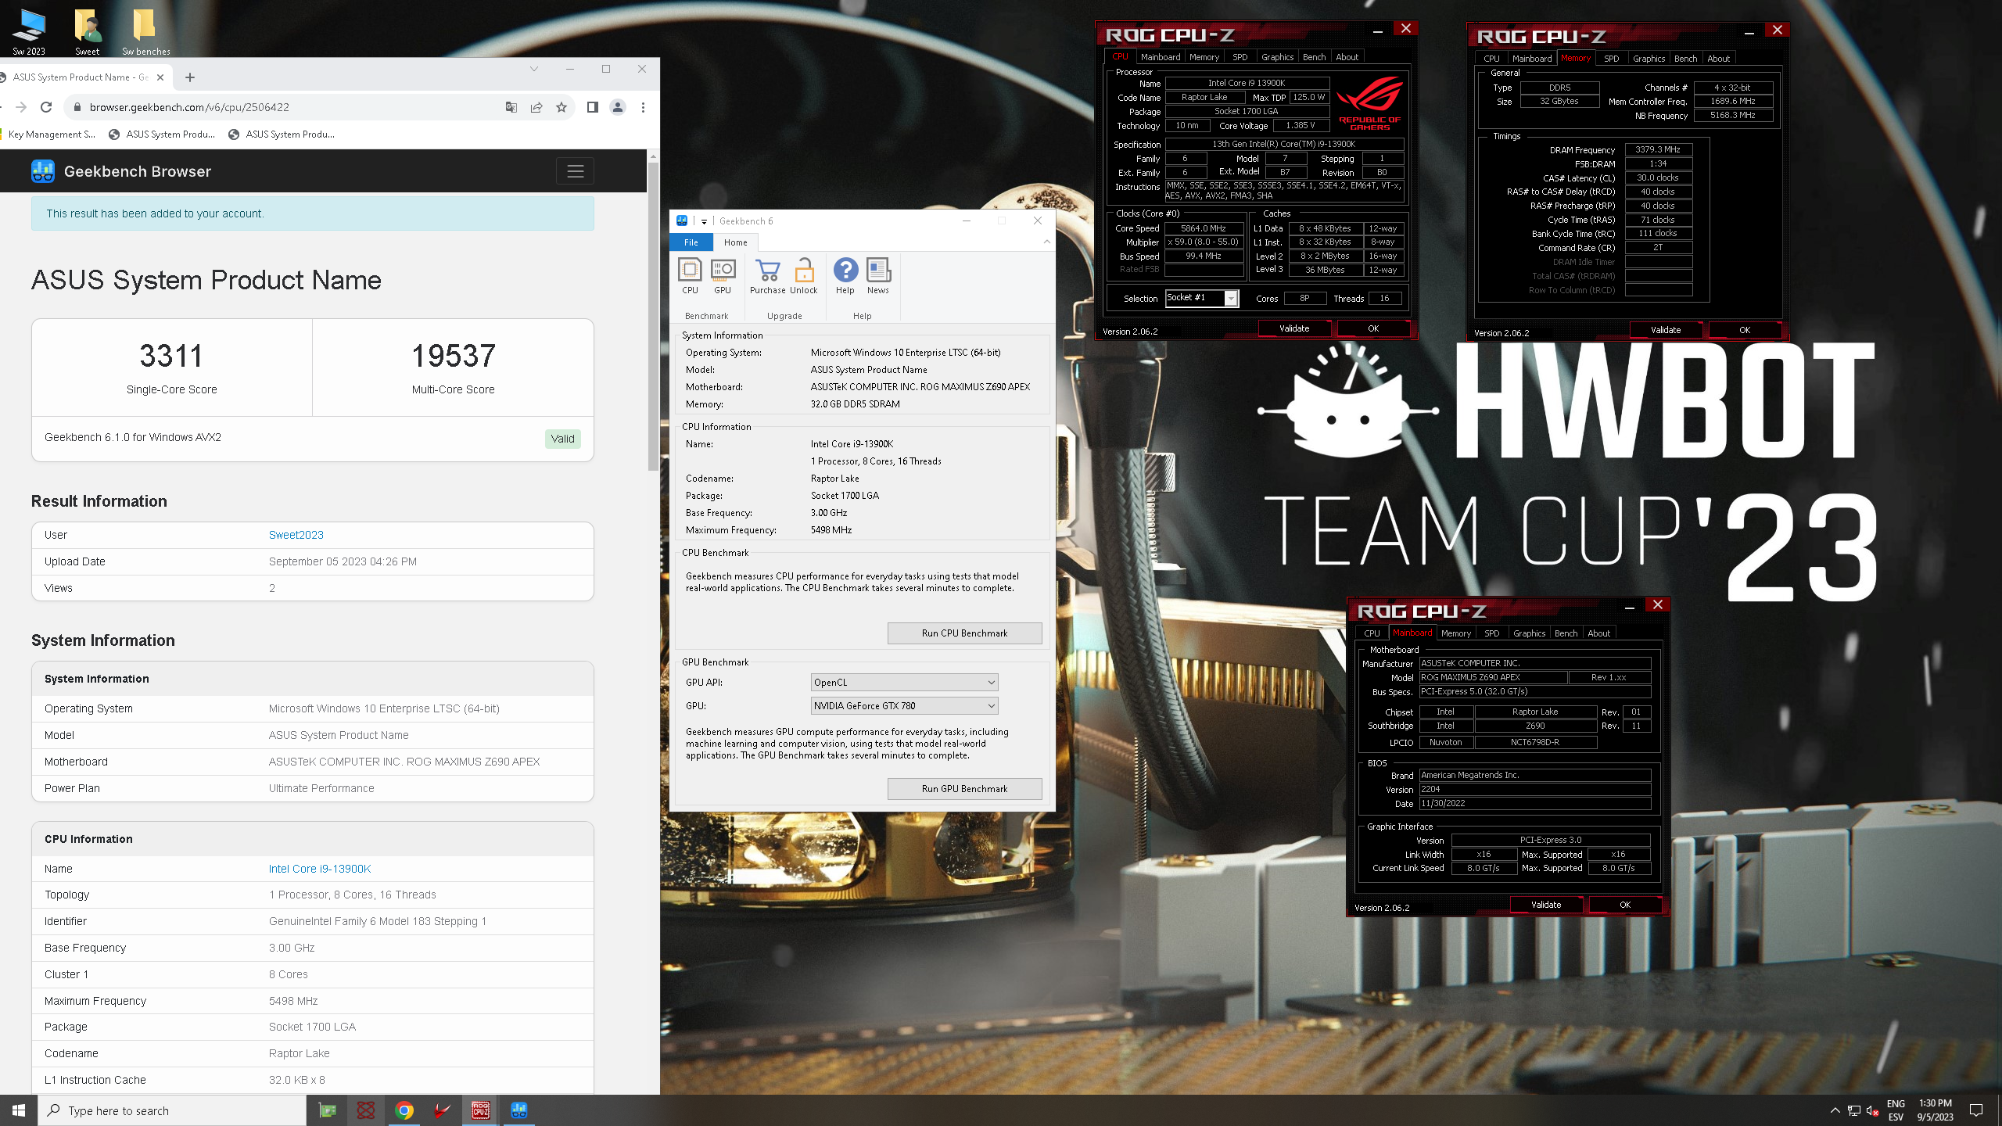Open the Sw 2023 desktop shortcut
This screenshot has width=2002, height=1126.
tap(29, 31)
